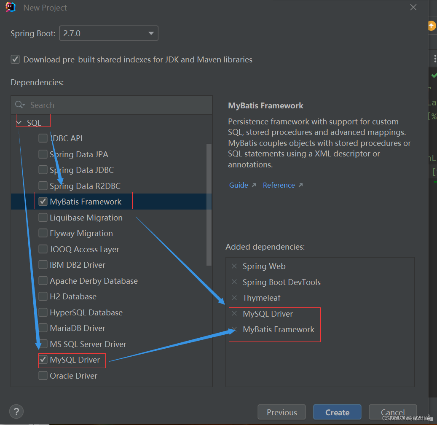Select 'Spring Web' in added dependencies
This screenshot has height=425, width=437.
pos(264,266)
